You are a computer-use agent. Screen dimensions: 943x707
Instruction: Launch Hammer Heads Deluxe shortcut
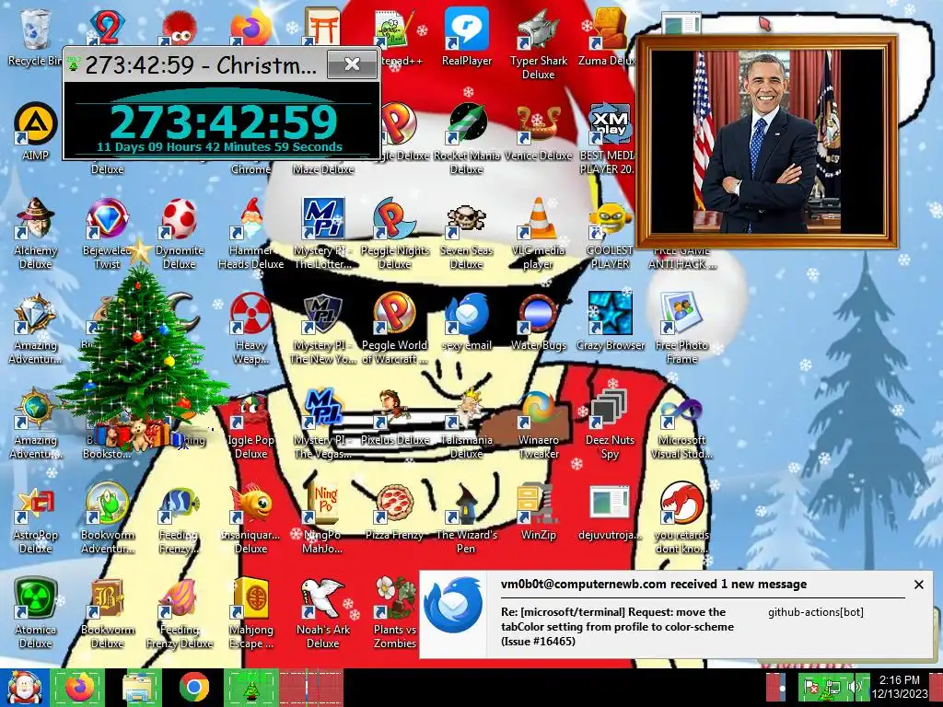pyautogui.click(x=250, y=235)
